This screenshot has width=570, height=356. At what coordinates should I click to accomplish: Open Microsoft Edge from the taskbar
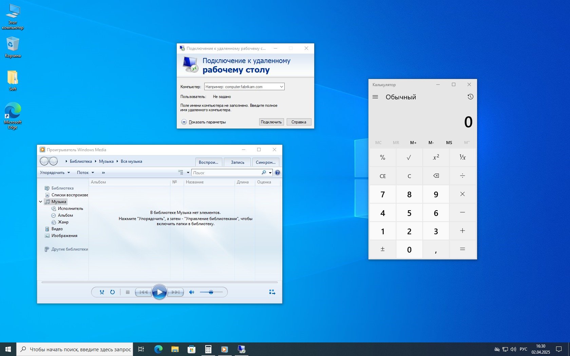(x=158, y=349)
